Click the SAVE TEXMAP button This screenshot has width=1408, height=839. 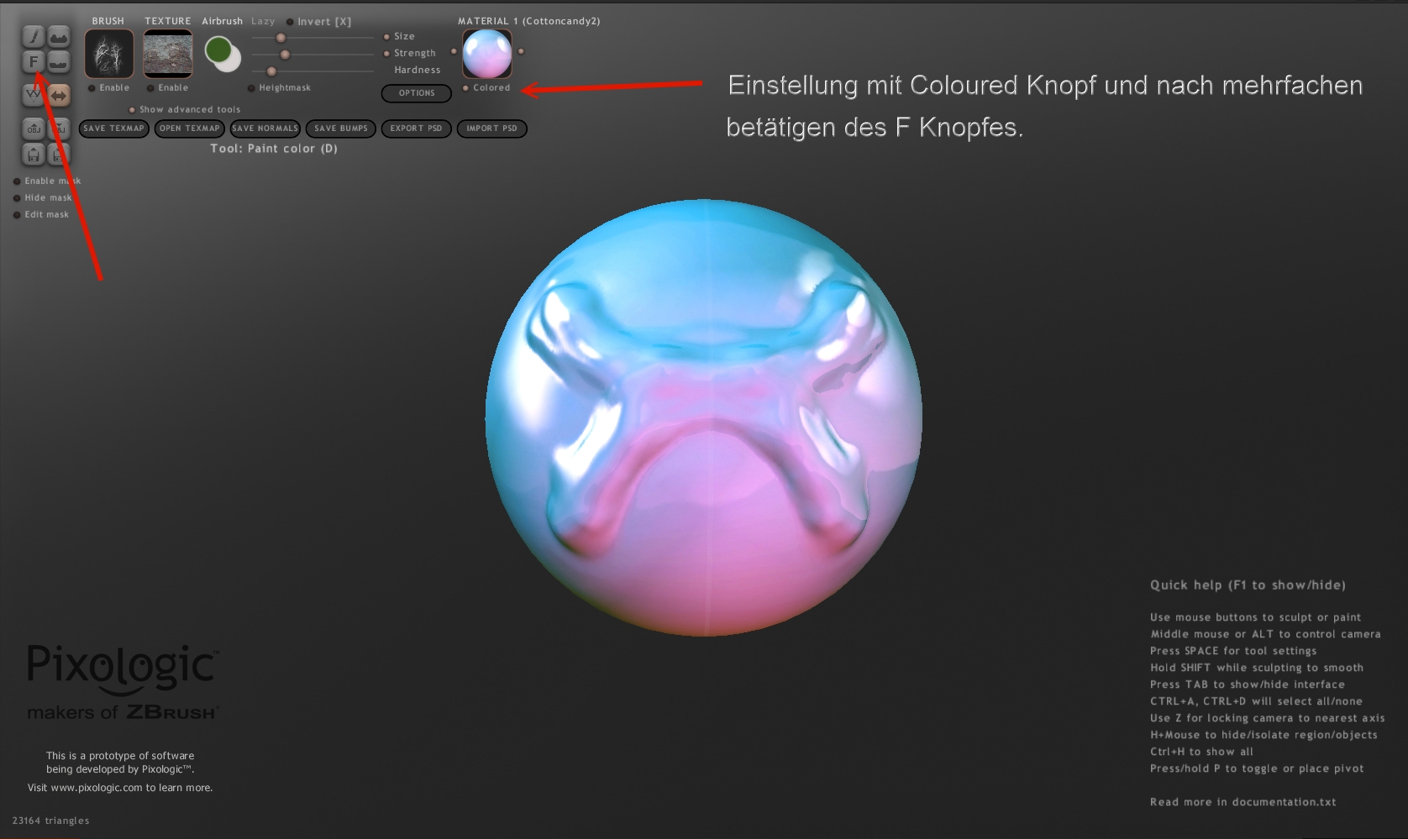tap(114, 128)
